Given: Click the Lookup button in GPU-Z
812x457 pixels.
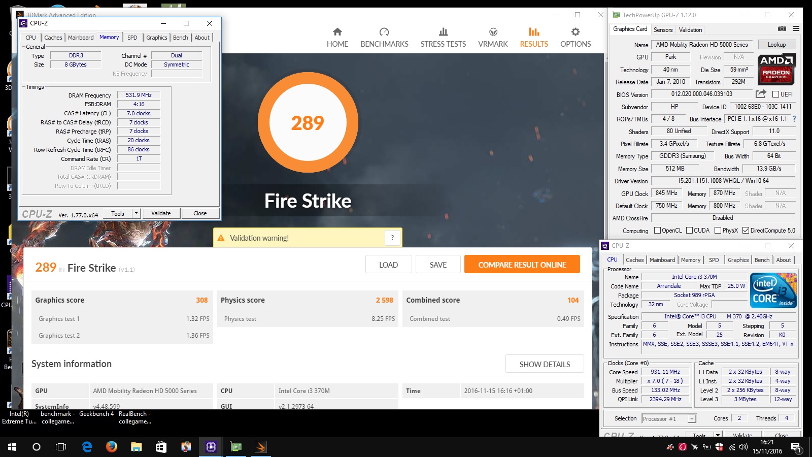Looking at the screenshot, I should 776,45.
